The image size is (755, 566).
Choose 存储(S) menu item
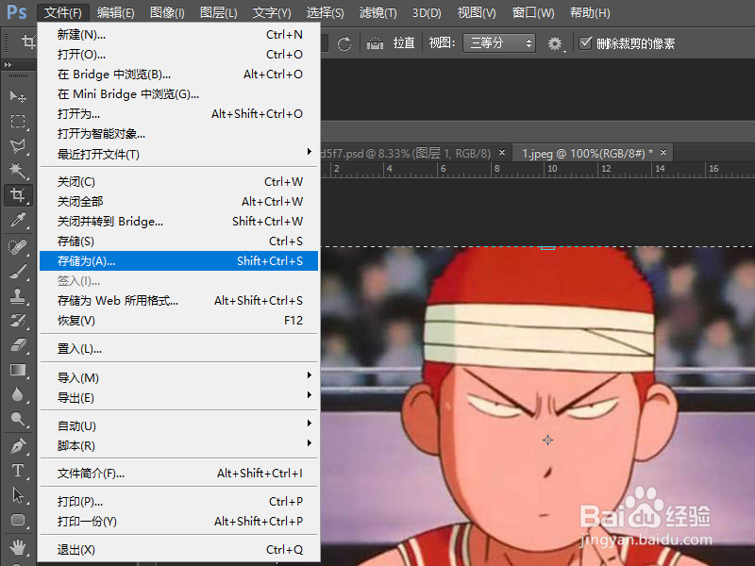178,241
